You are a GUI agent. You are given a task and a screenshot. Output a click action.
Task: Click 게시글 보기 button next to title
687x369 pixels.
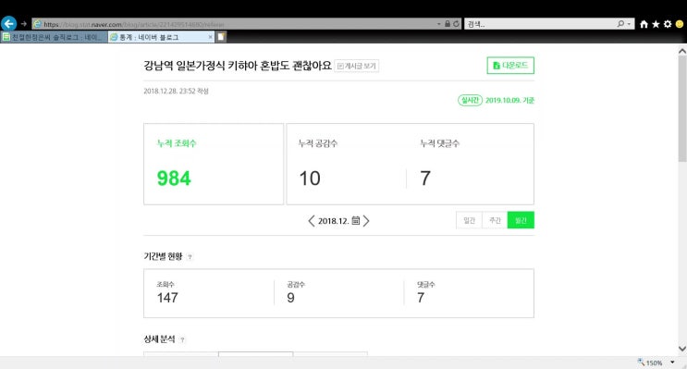(357, 66)
